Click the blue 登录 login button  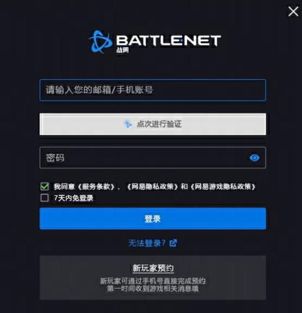click(153, 218)
